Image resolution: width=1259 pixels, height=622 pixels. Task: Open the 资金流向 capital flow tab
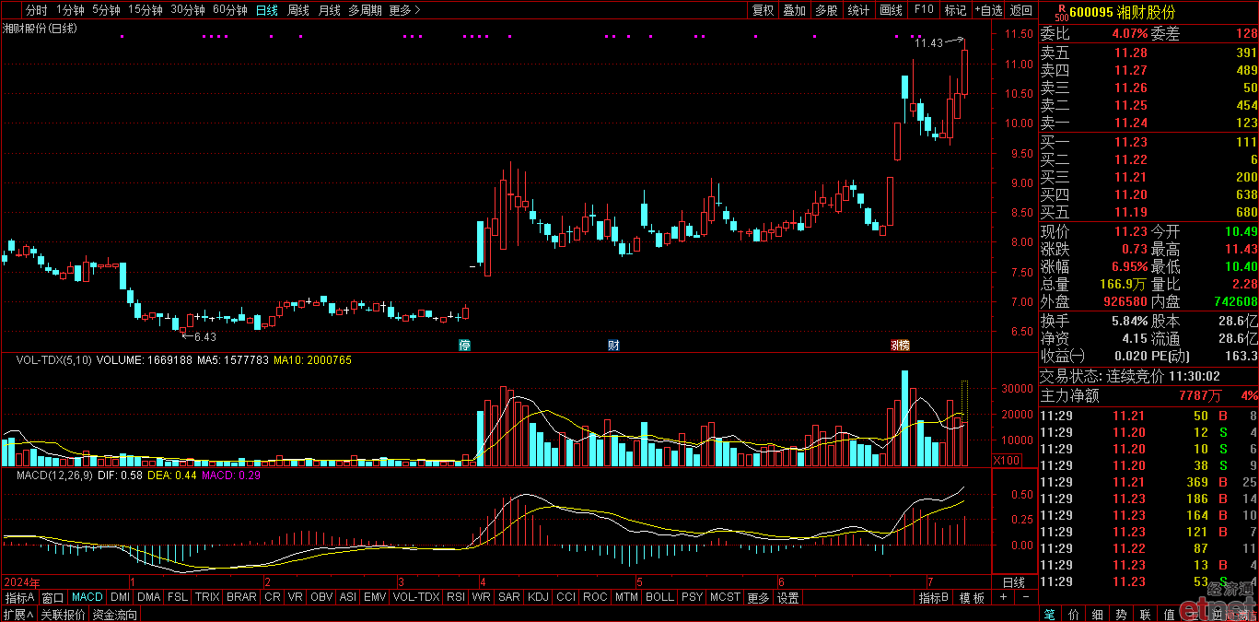(x=114, y=615)
